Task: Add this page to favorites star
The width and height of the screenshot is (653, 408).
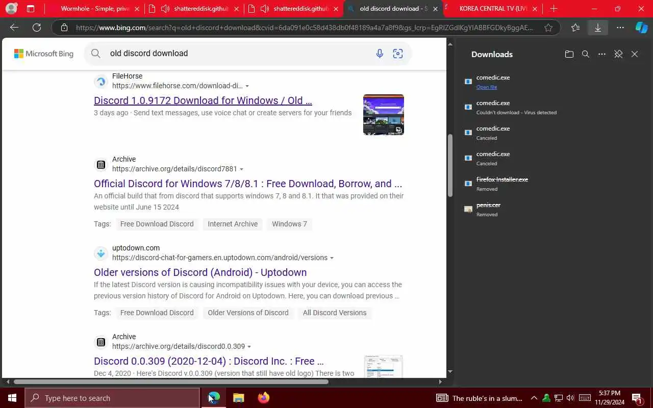Action: 548,28
